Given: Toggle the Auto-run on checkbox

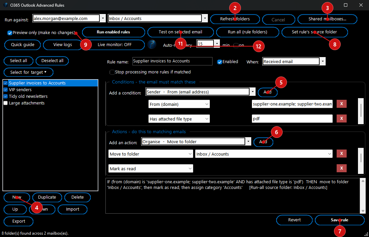Looking at the screenshot, I should pyautogui.click(x=236, y=45).
